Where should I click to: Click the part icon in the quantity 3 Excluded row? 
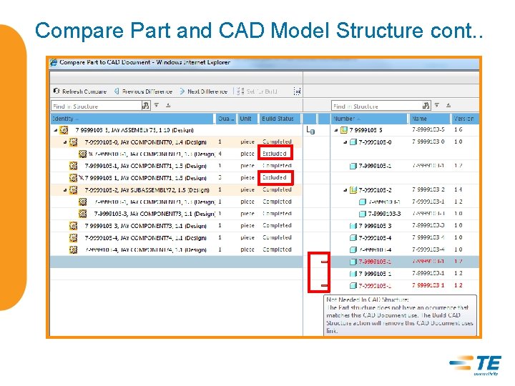pyautogui.click(x=73, y=177)
